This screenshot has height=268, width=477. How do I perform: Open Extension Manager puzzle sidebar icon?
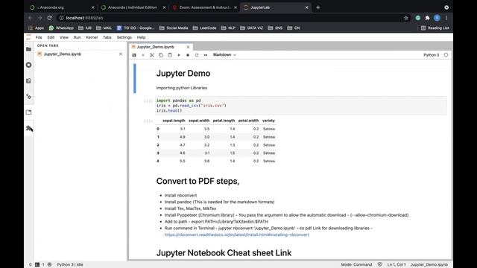point(29,128)
